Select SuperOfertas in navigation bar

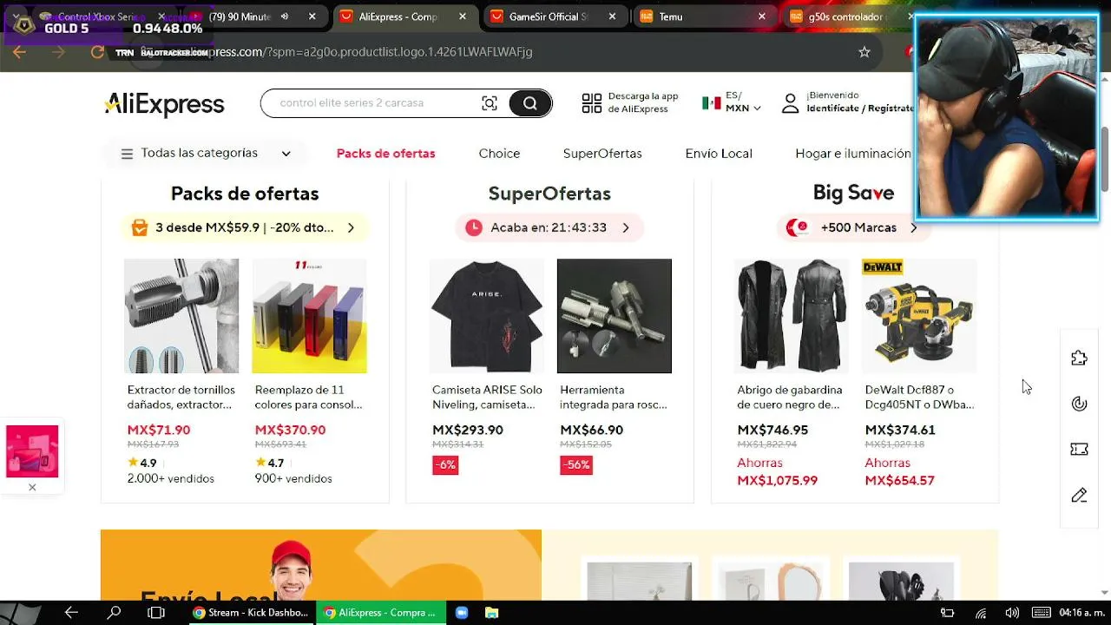pos(602,154)
